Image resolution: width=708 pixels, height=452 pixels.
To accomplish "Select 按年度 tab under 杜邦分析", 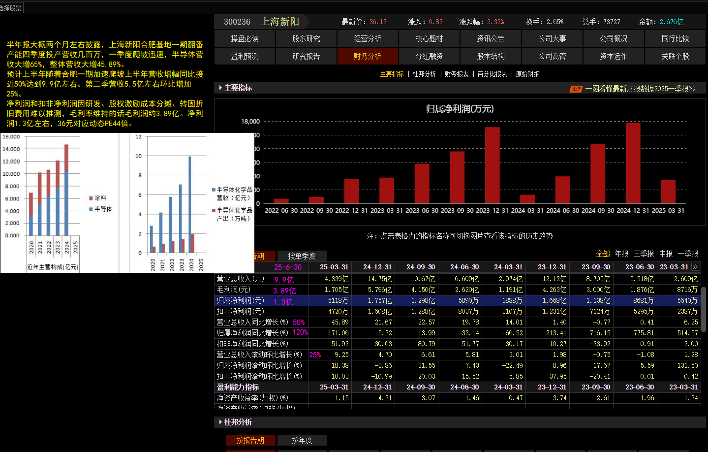I will pos(302,440).
